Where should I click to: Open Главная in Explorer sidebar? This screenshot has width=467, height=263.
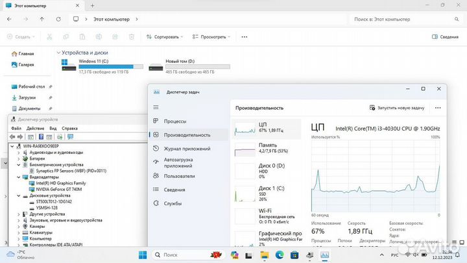point(23,54)
